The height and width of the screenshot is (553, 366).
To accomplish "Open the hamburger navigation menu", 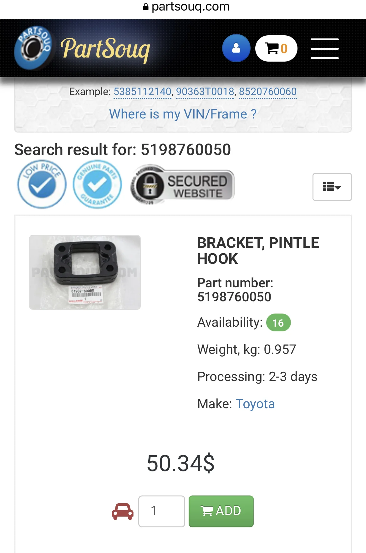I will click(x=325, y=48).
